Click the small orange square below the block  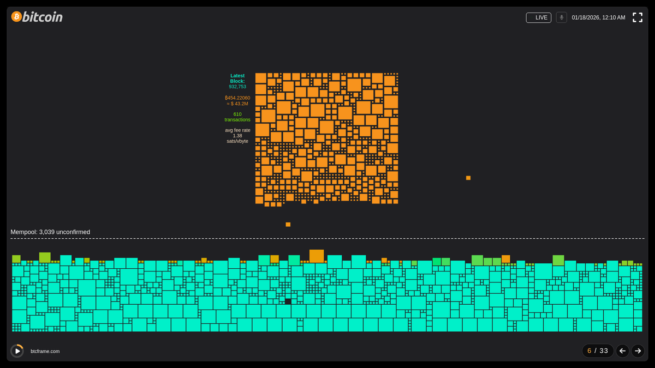(288, 225)
